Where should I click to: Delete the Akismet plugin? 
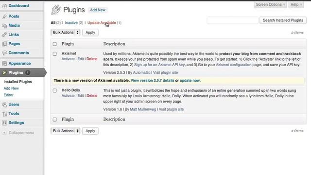pos(92,59)
